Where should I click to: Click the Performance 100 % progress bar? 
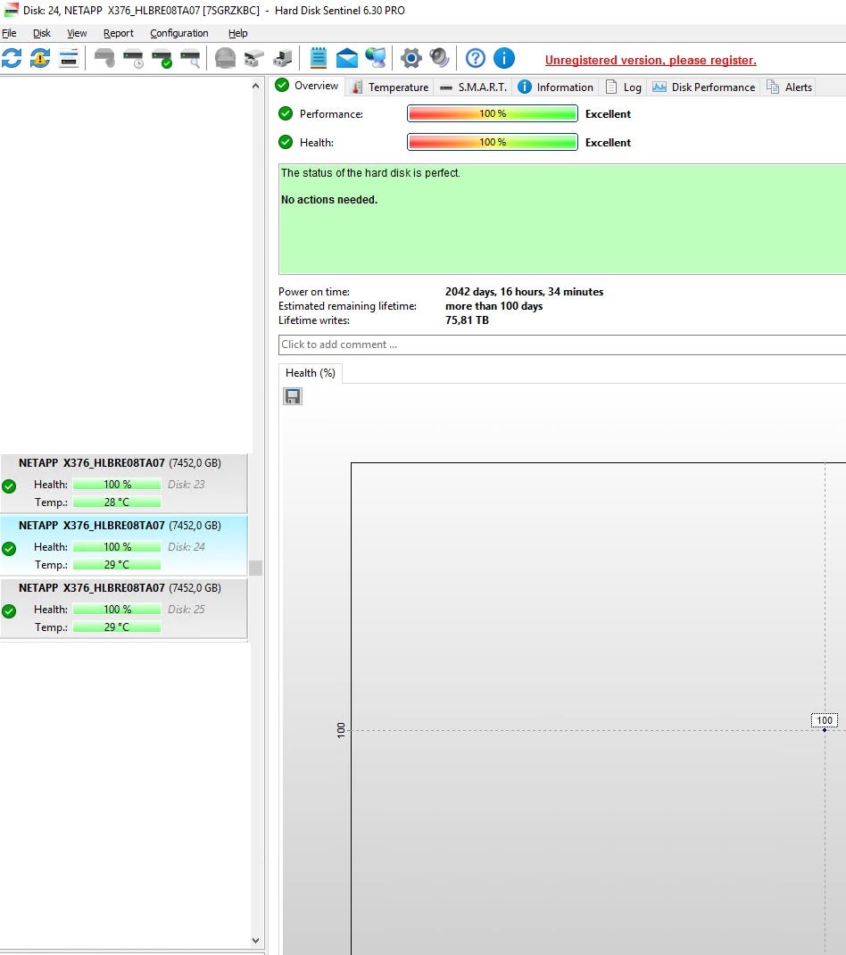(x=492, y=113)
